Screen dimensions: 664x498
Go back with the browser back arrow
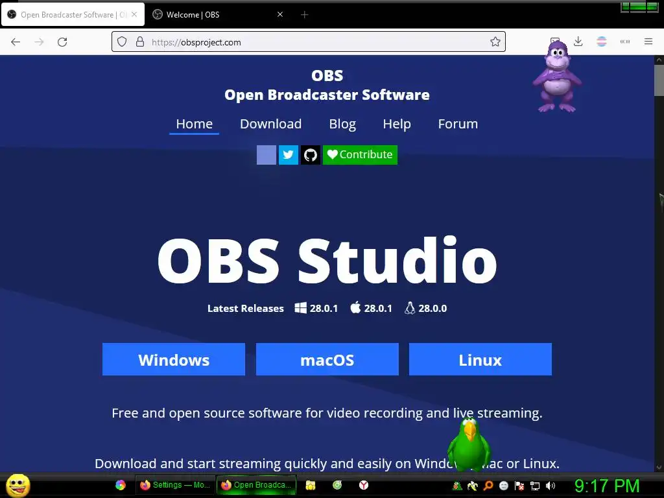pyautogui.click(x=16, y=42)
